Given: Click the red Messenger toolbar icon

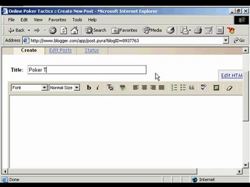Looking at the screenshot, I should pos(231,30).
